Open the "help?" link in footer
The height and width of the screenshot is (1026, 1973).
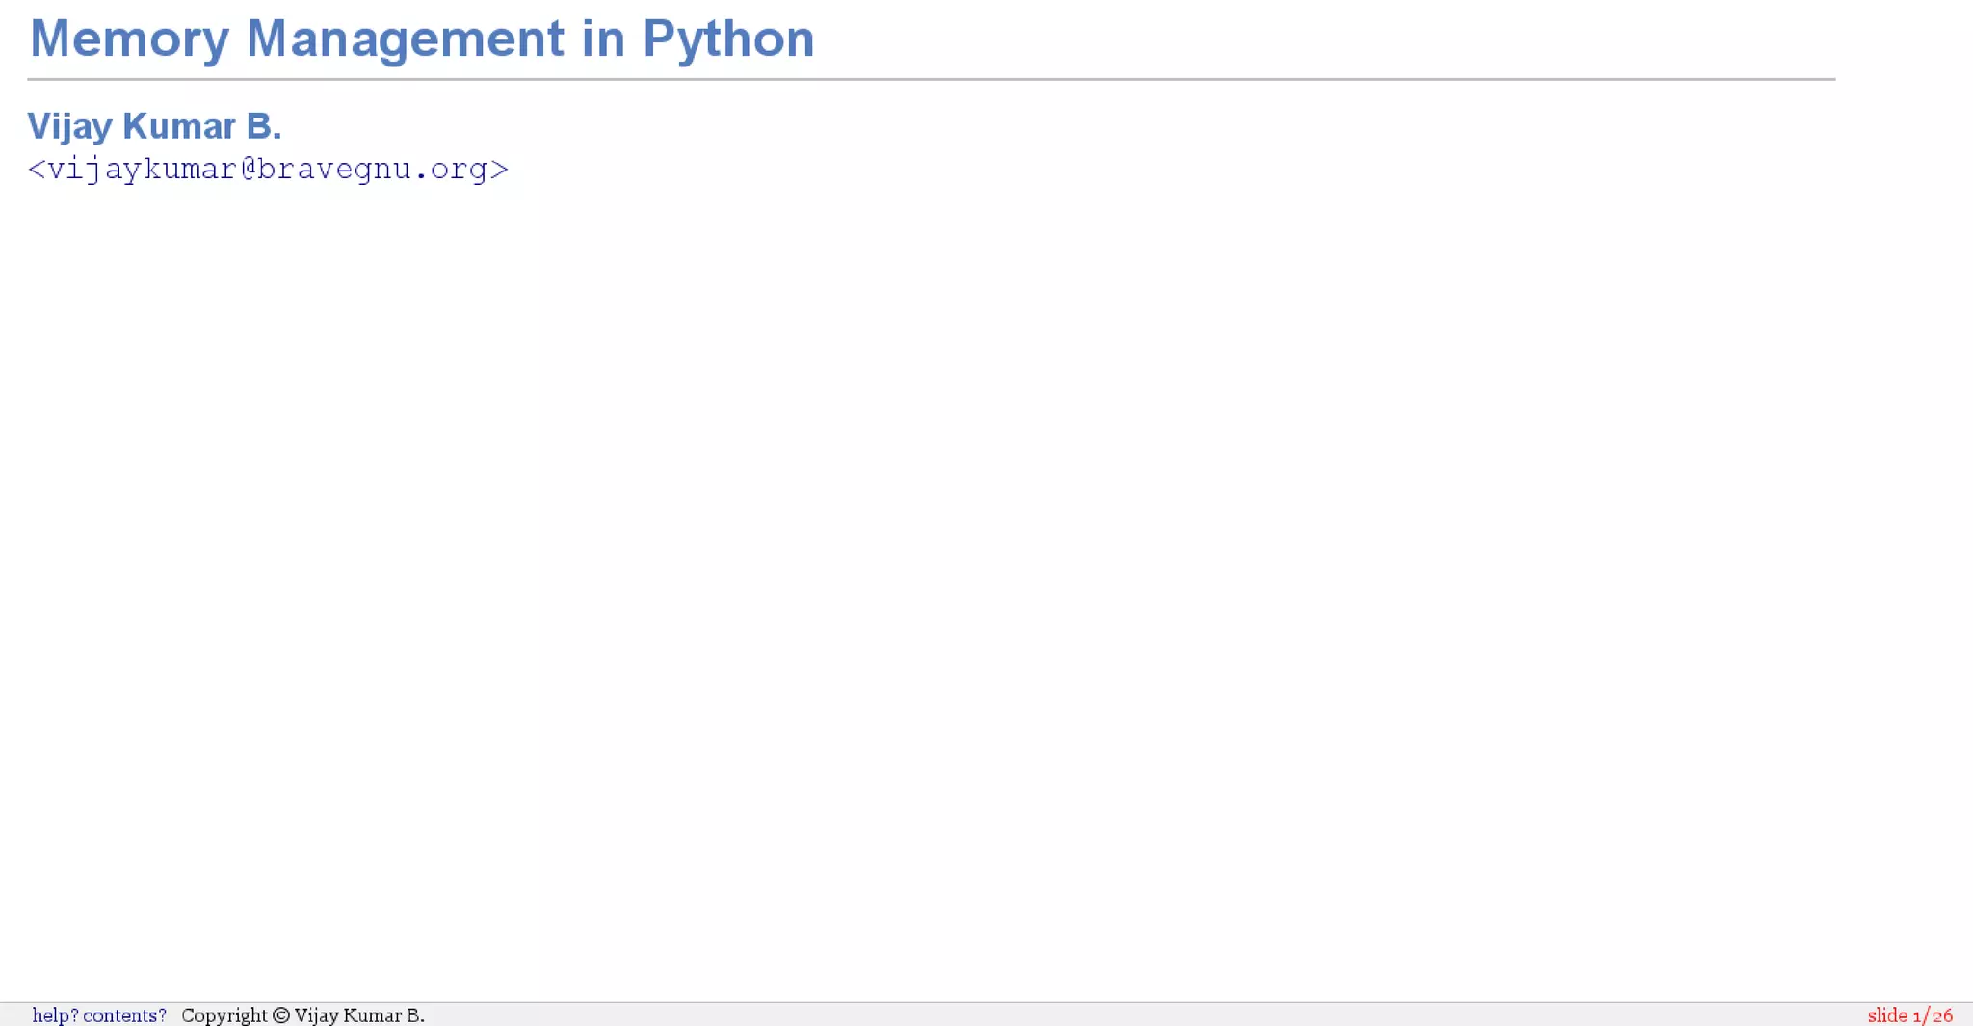coord(55,1015)
